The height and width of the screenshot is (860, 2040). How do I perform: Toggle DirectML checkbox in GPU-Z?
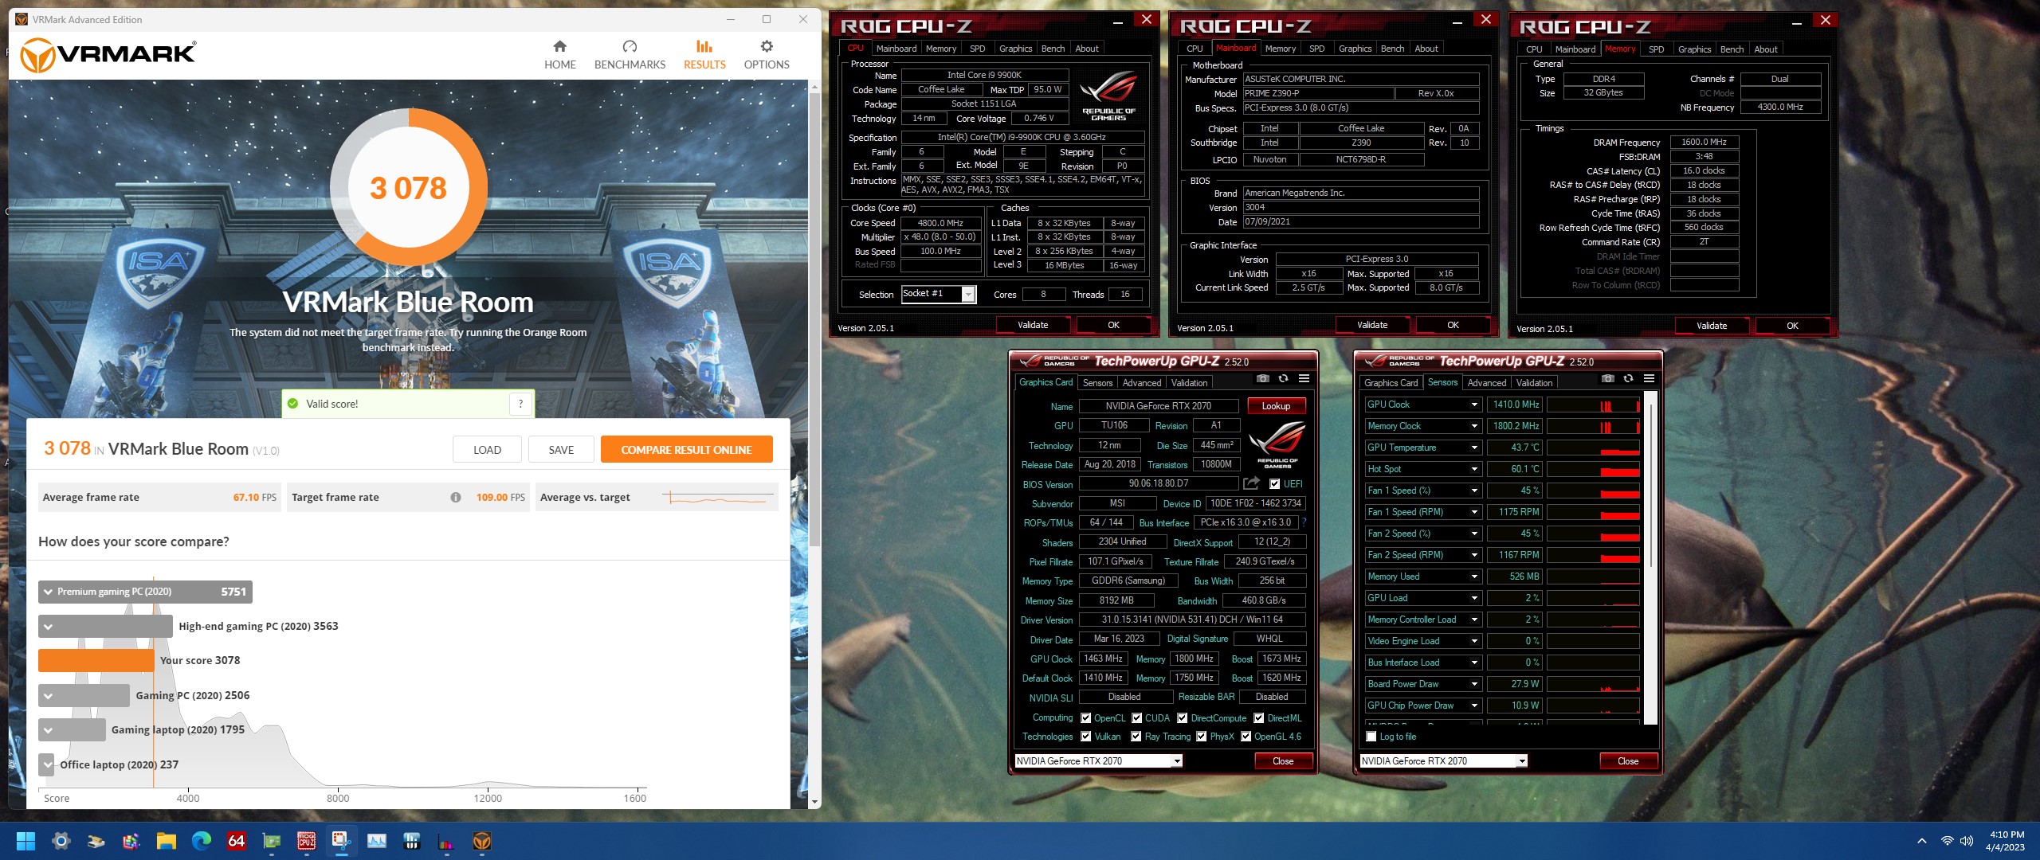(1259, 717)
